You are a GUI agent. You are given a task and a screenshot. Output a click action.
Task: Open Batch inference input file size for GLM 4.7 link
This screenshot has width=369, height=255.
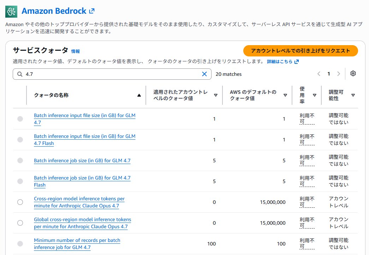pyautogui.click(x=84, y=119)
